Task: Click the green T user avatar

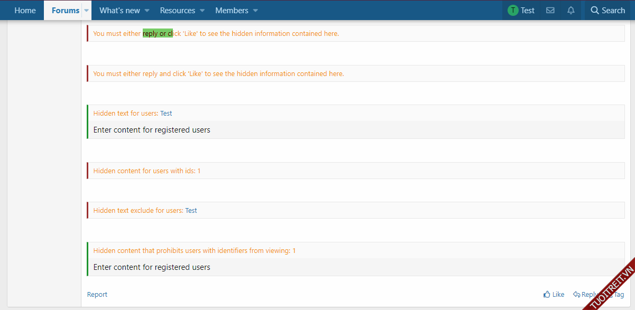Action: [512, 11]
